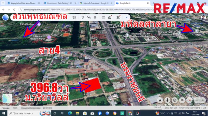Click the coordinates readout in the status bar
This screenshot has height=116, width=208.
pos(189,108)
